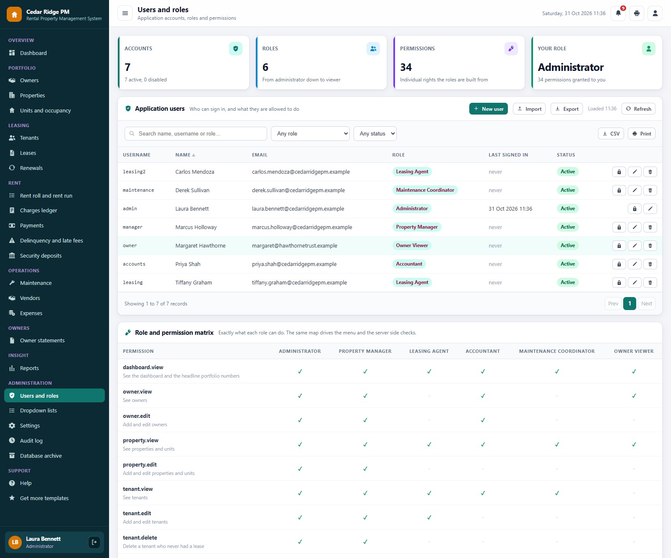
Task: Click the New user button
Action: [x=489, y=109]
